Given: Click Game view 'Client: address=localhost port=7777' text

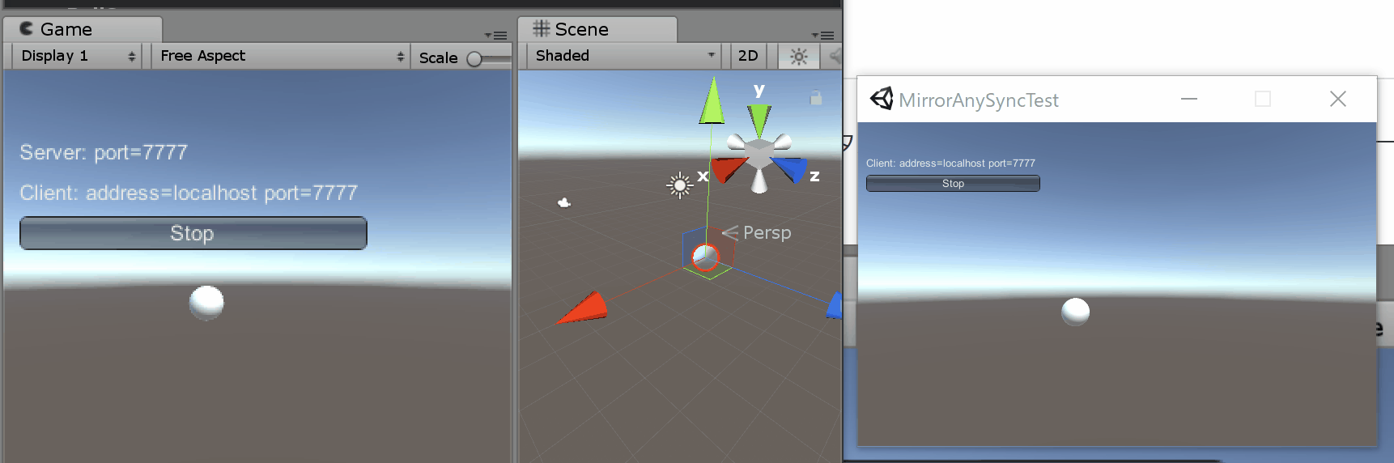Looking at the screenshot, I should click(189, 193).
